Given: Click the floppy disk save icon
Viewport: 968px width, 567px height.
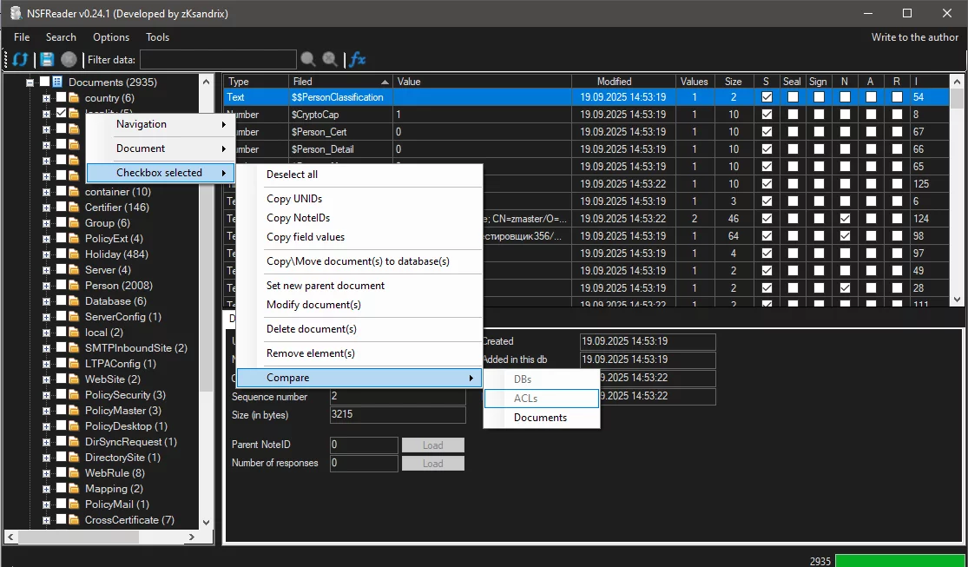Looking at the screenshot, I should coord(47,59).
